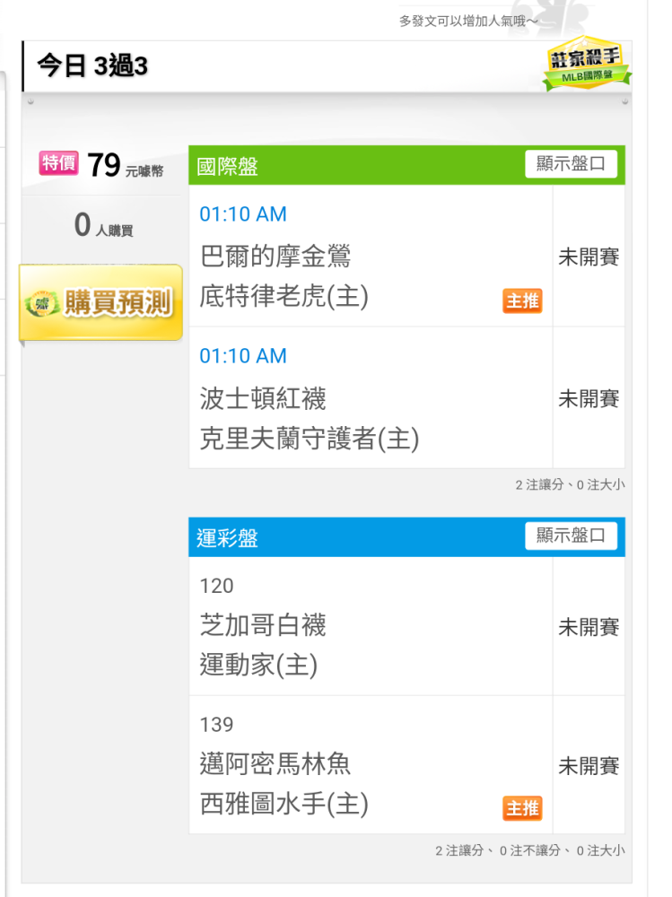Image resolution: width=672 pixels, height=897 pixels.
Task: Open 邁阿密馬林魚 team entry
Action: coord(275,763)
